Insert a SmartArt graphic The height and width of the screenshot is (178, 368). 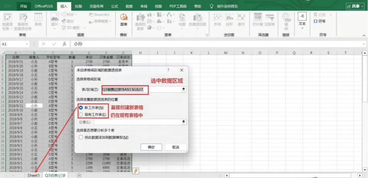(x=99, y=15)
